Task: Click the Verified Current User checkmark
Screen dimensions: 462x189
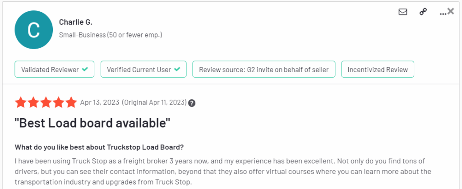Action: tap(177, 69)
